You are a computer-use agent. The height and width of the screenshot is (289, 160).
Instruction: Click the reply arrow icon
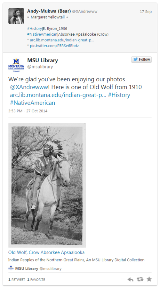[x=131, y=279]
